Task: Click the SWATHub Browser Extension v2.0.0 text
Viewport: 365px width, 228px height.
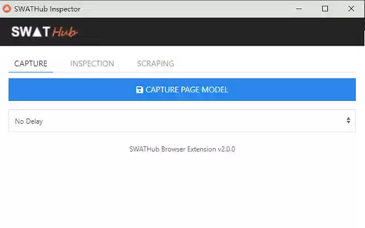Action: tap(182, 149)
